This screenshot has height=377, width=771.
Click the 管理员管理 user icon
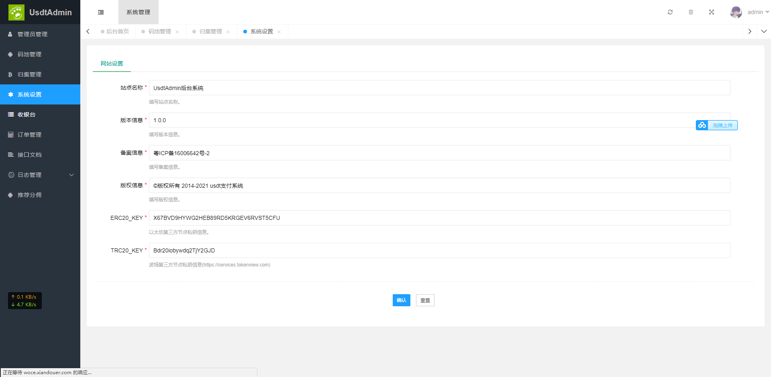(x=10, y=34)
